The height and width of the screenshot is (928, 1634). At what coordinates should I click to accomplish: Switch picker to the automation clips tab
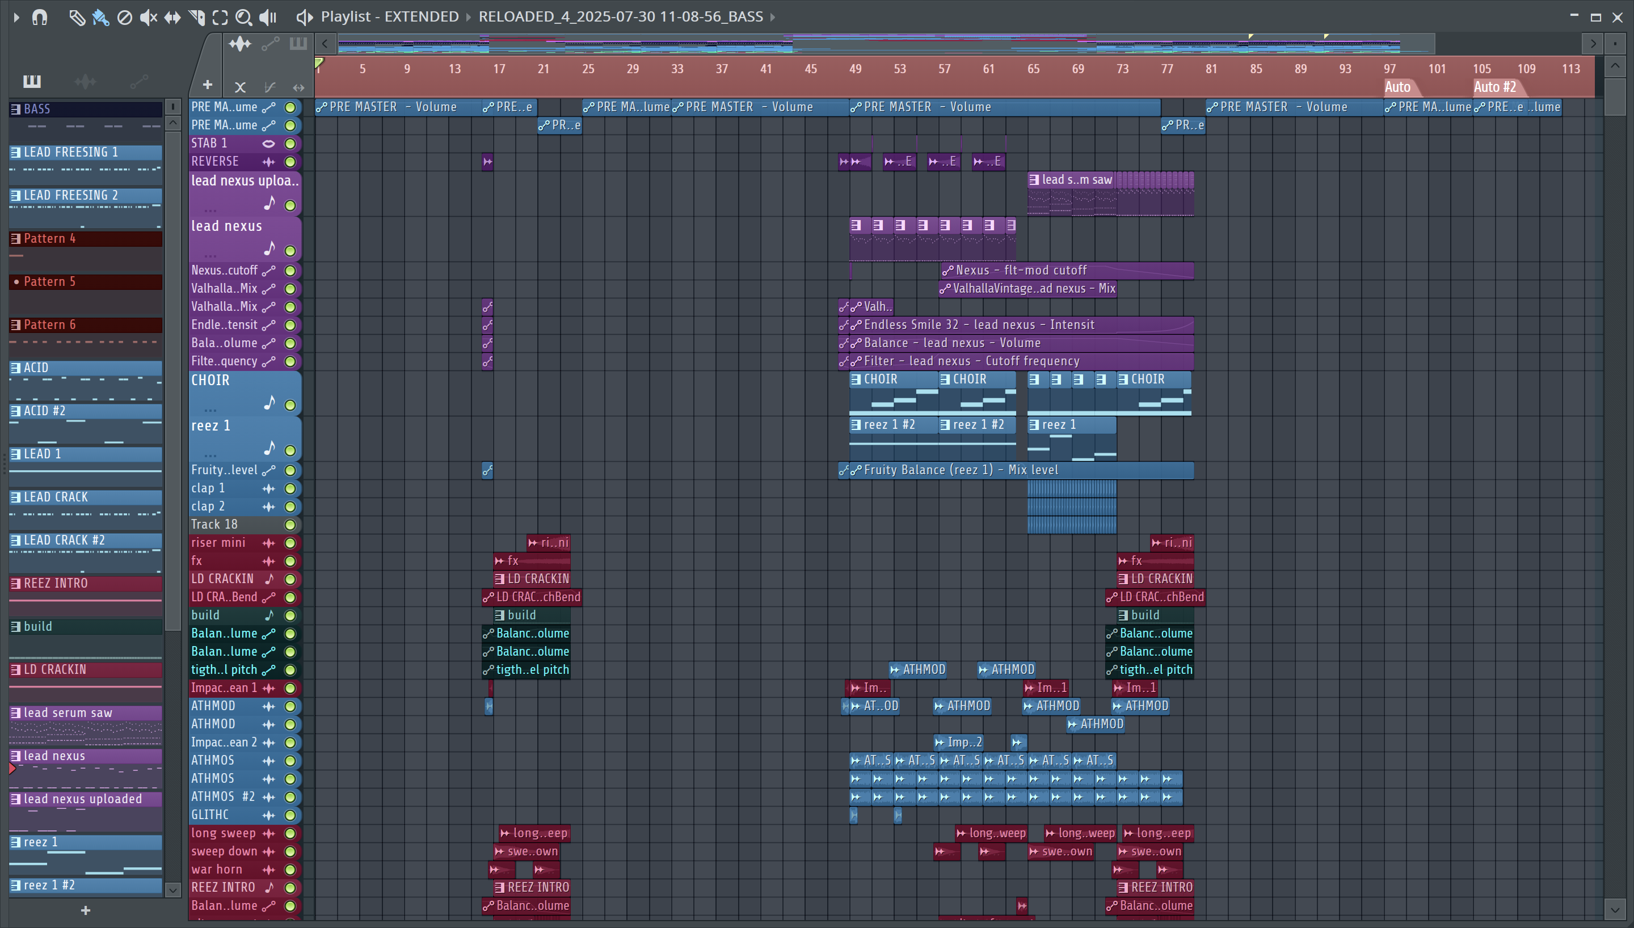[139, 82]
